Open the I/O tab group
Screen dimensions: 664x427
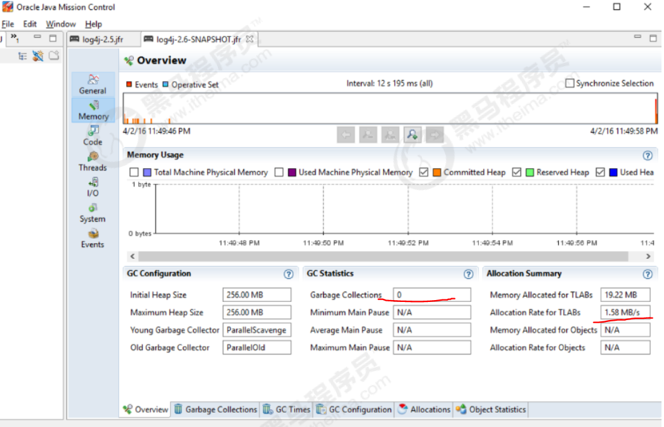pyautogui.click(x=93, y=188)
